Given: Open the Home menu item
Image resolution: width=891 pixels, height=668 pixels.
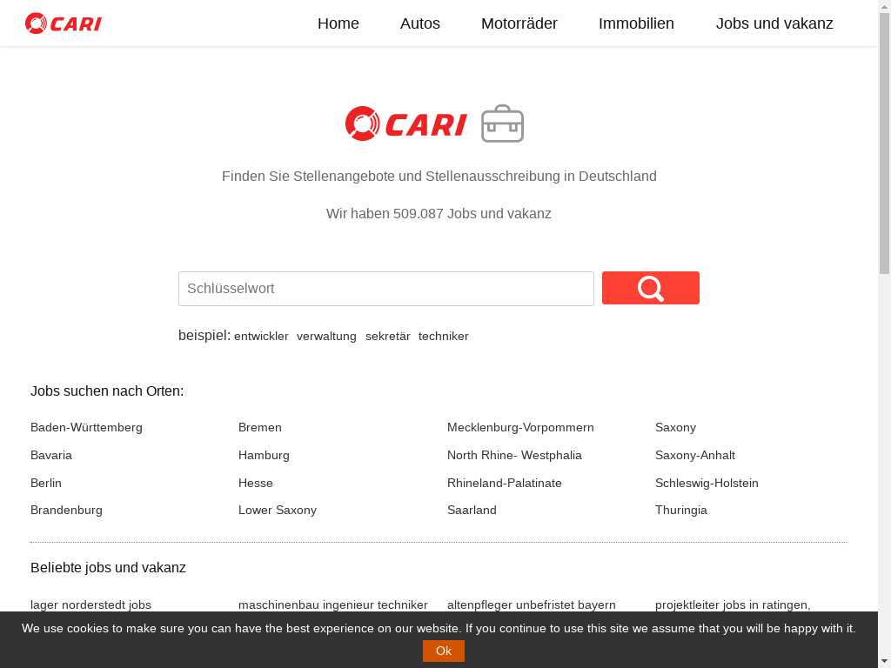Looking at the screenshot, I should [x=338, y=23].
